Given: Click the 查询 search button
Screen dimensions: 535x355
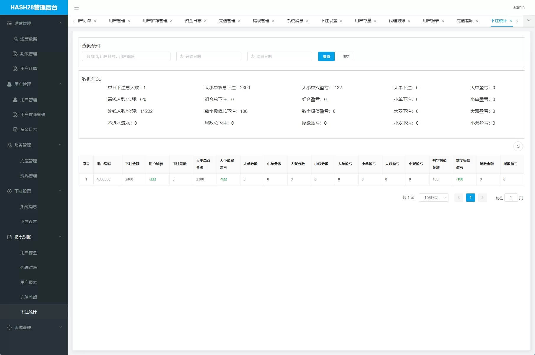Looking at the screenshot, I should coord(326,56).
